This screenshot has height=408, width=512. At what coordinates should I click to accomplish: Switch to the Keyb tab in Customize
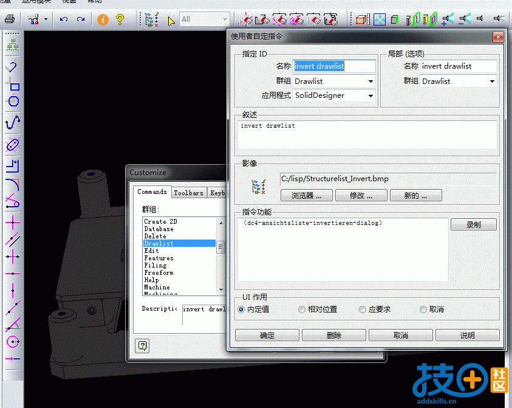click(217, 193)
